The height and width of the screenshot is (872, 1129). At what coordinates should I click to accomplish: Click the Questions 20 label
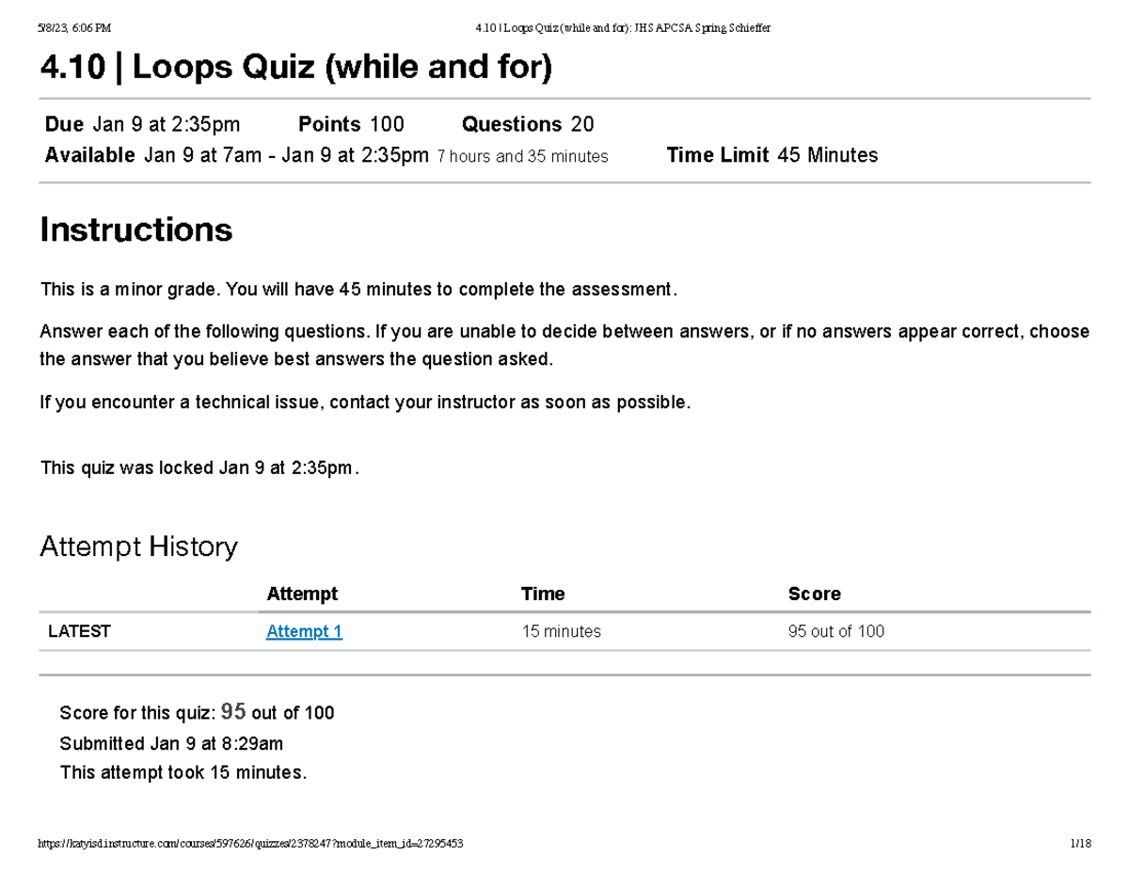528,124
